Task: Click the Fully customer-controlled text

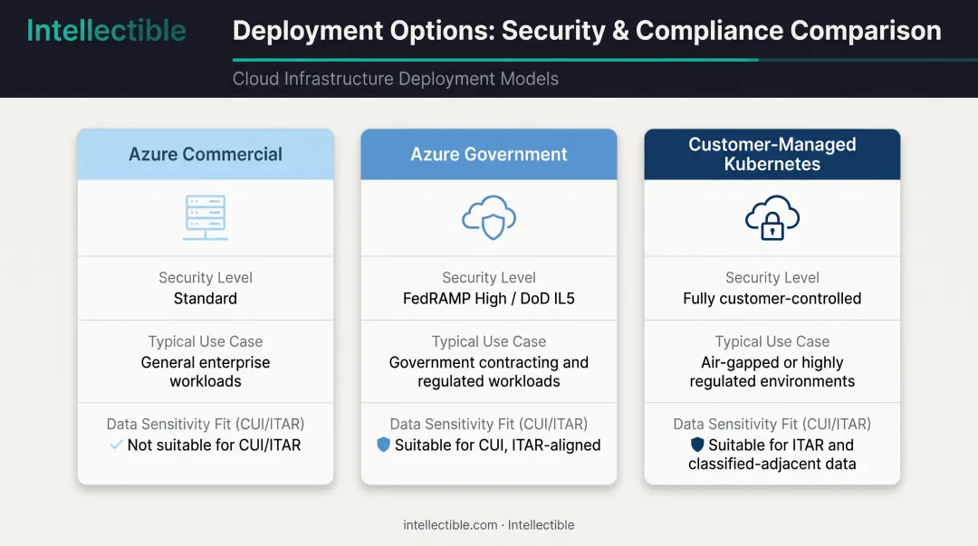Action: [x=772, y=298]
